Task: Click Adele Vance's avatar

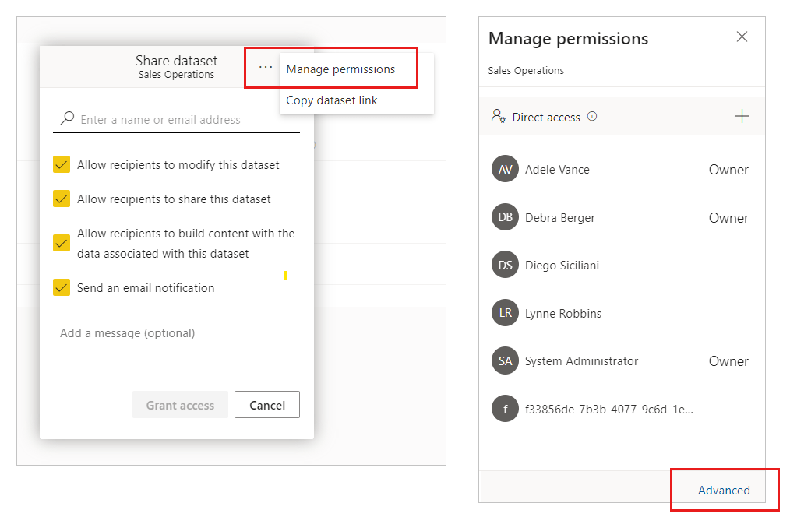Action: 504,169
